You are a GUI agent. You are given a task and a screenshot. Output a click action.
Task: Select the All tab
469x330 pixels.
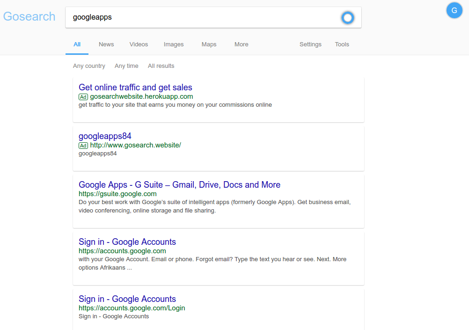77,44
